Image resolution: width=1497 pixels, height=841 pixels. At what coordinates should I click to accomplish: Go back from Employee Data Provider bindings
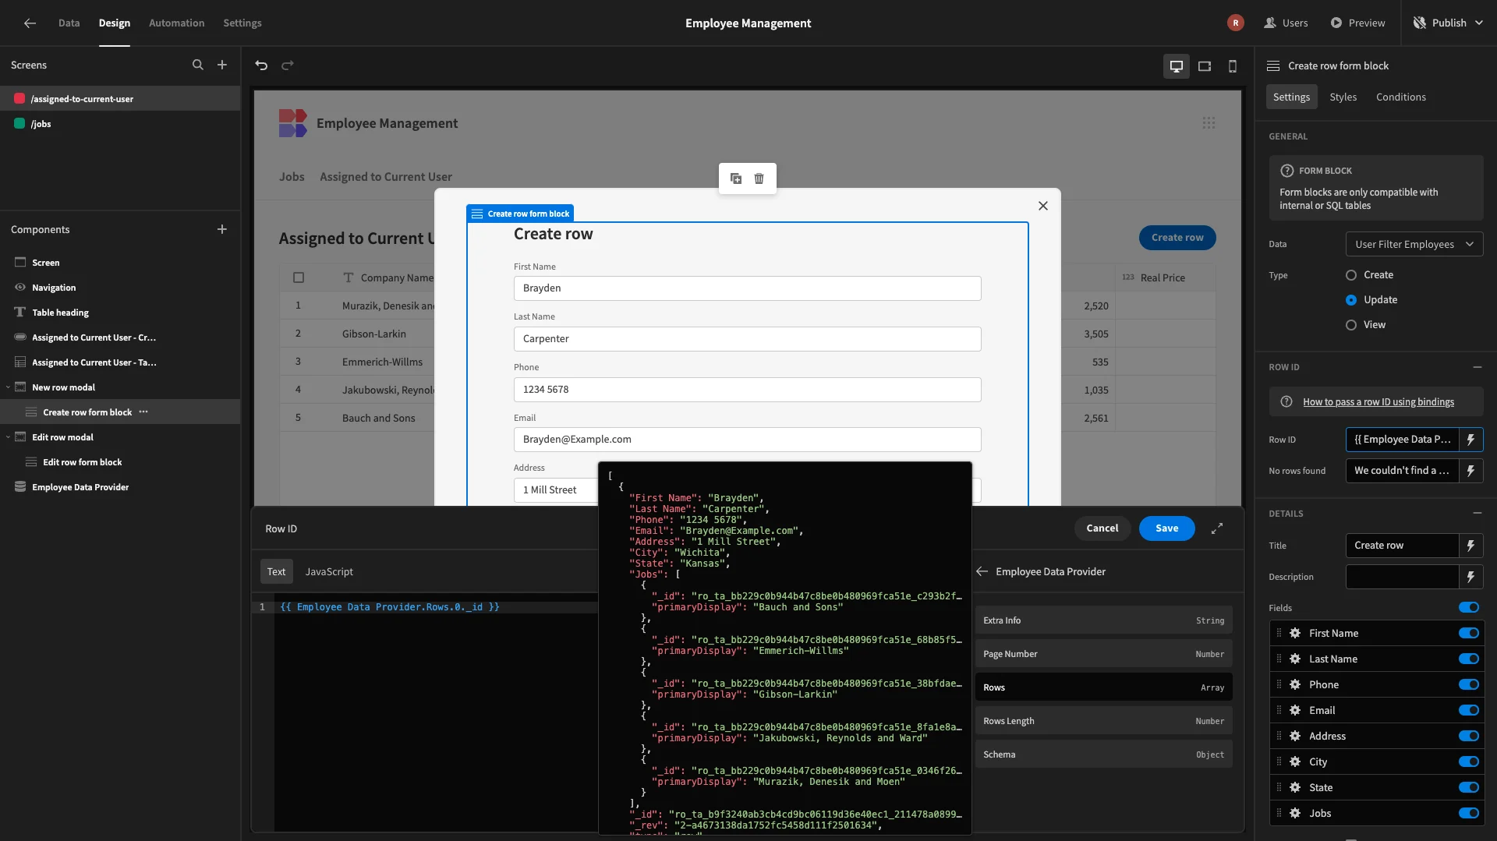point(982,572)
